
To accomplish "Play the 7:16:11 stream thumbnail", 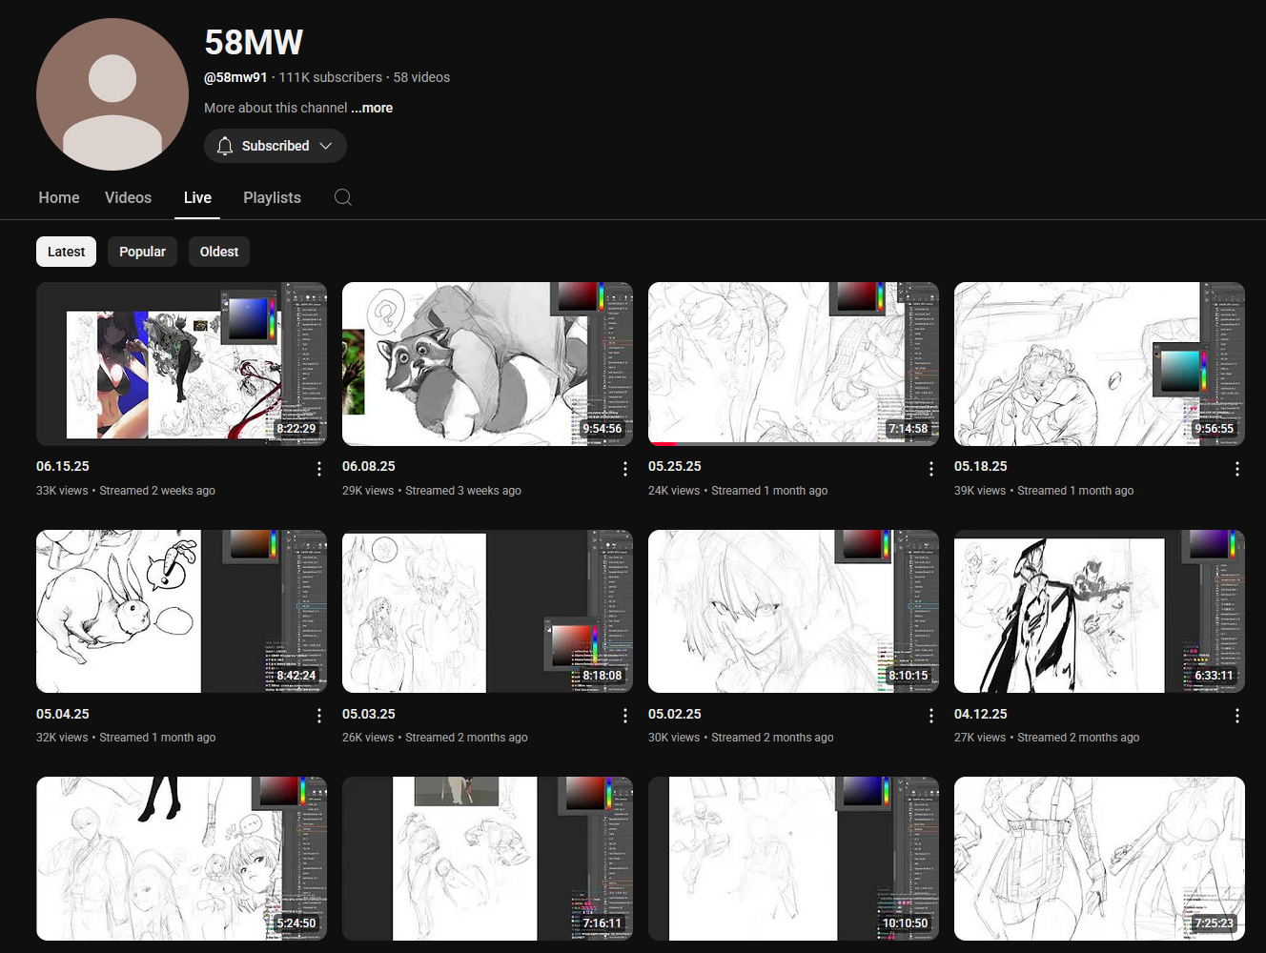I will coord(487,859).
